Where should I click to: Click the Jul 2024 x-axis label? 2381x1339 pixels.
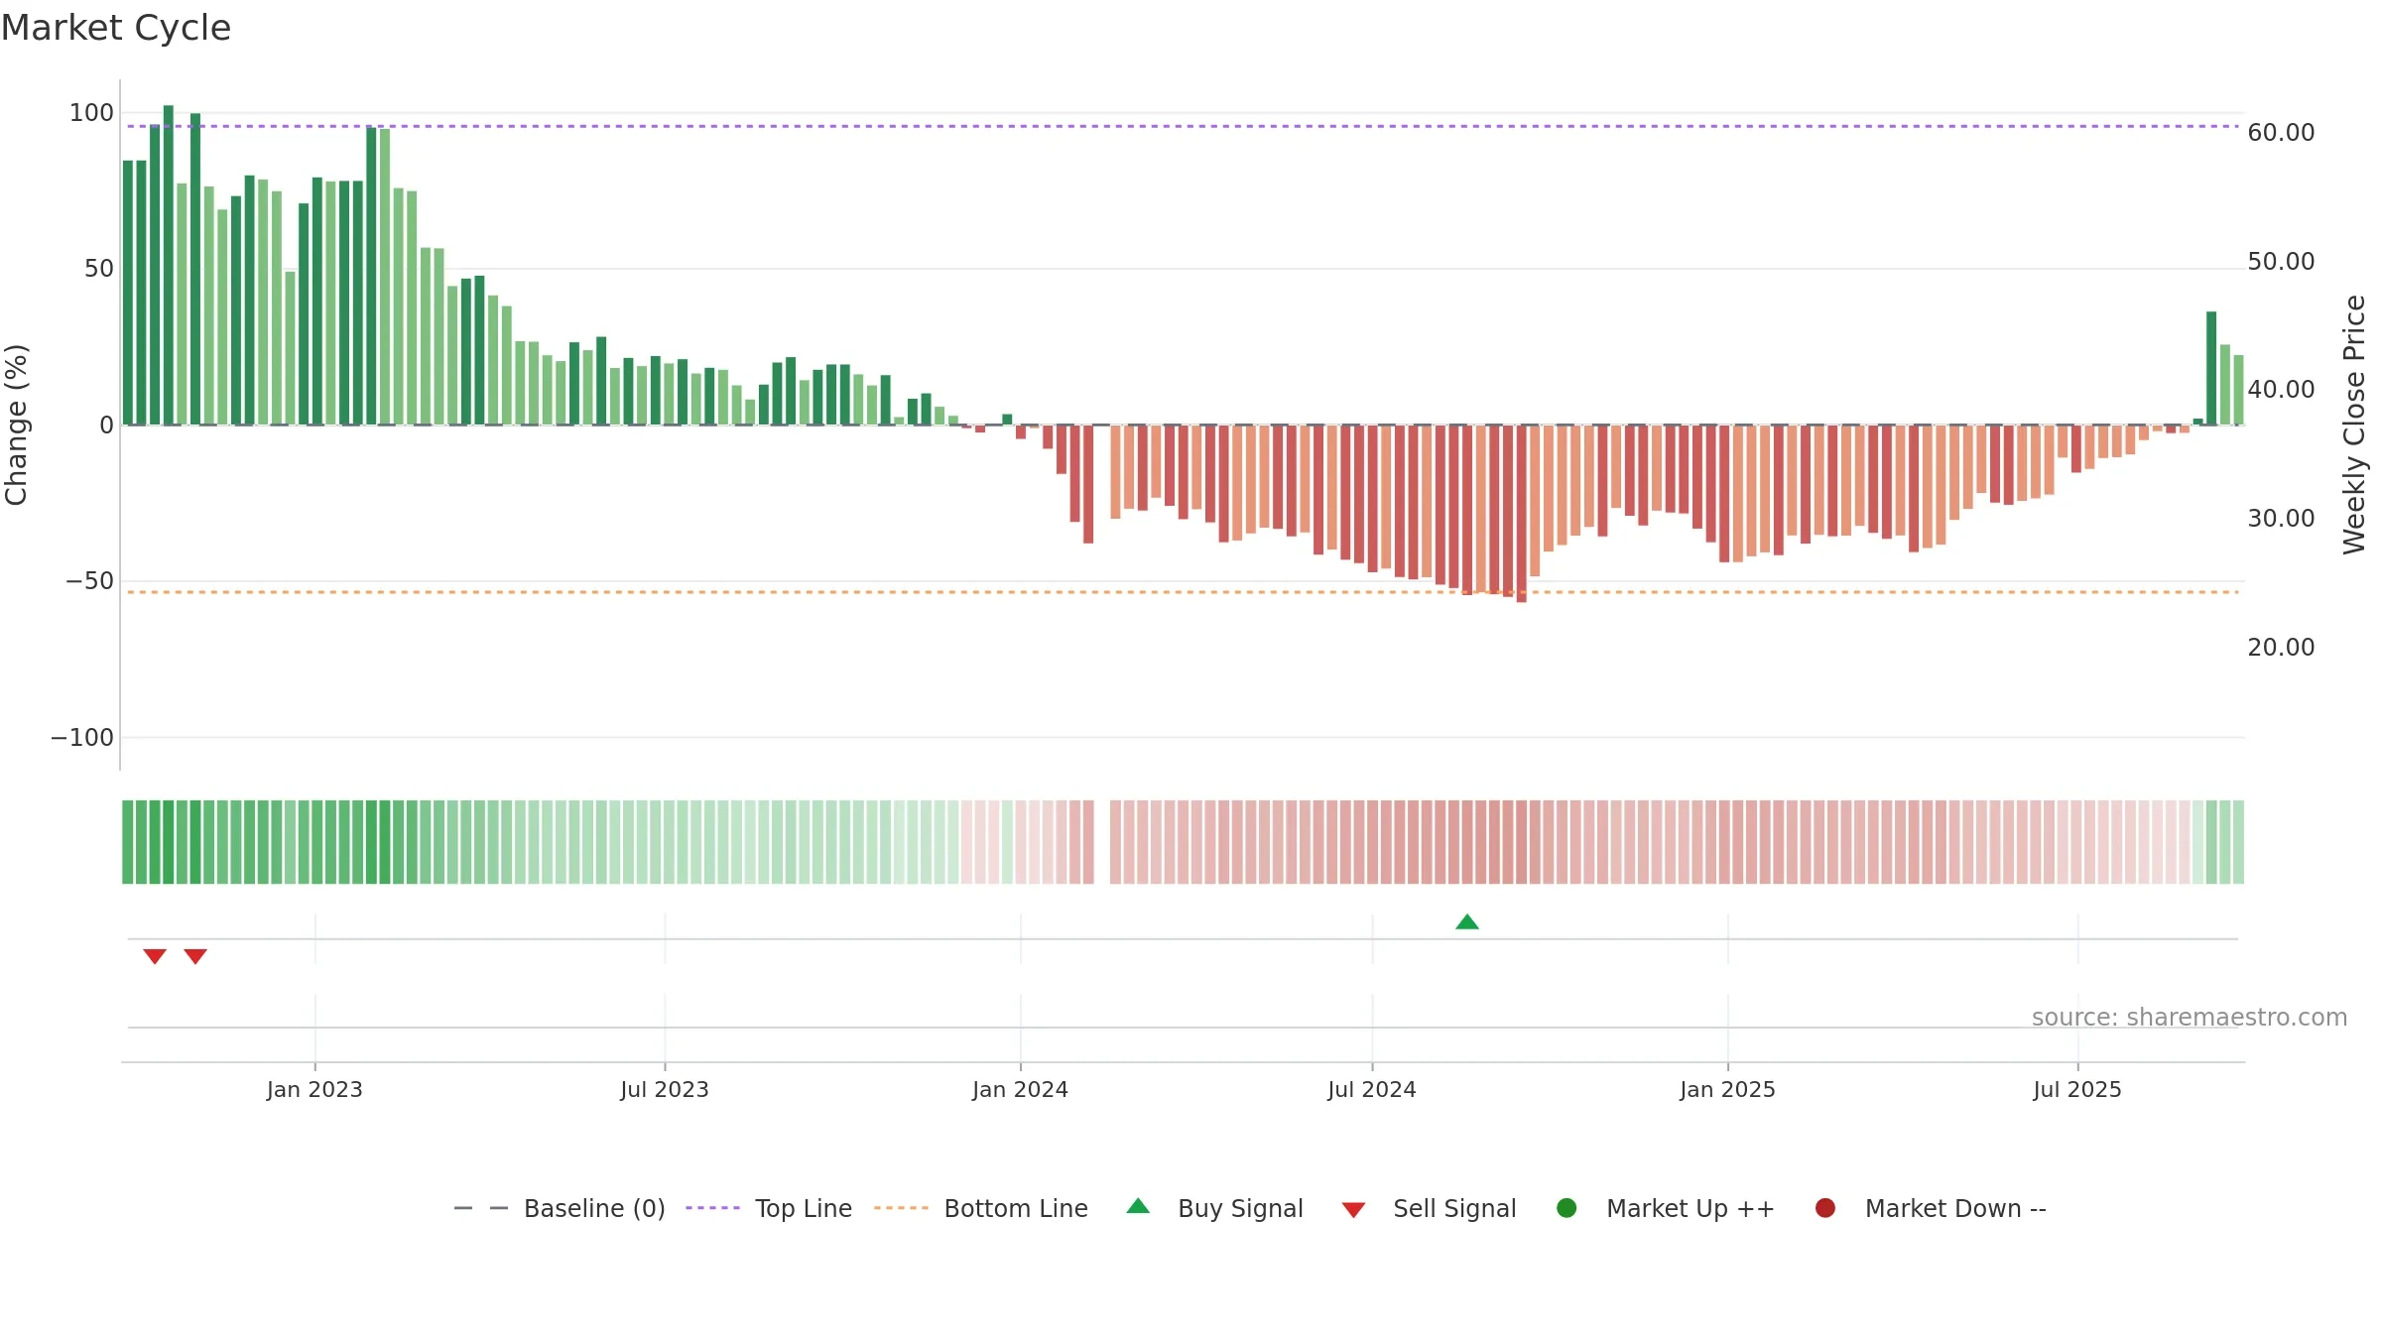(1372, 1090)
